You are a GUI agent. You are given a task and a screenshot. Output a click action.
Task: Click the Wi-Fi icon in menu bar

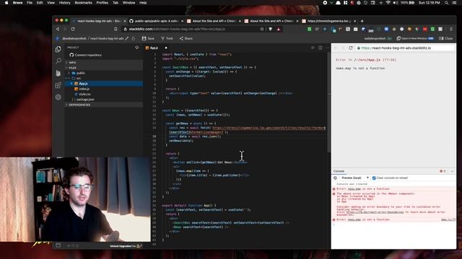point(388,3)
